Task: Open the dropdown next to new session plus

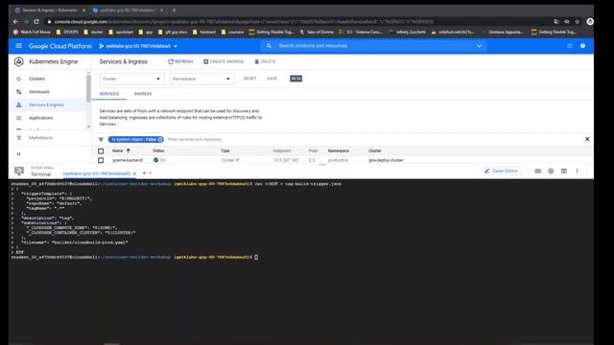Action: click(x=151, y=172)
